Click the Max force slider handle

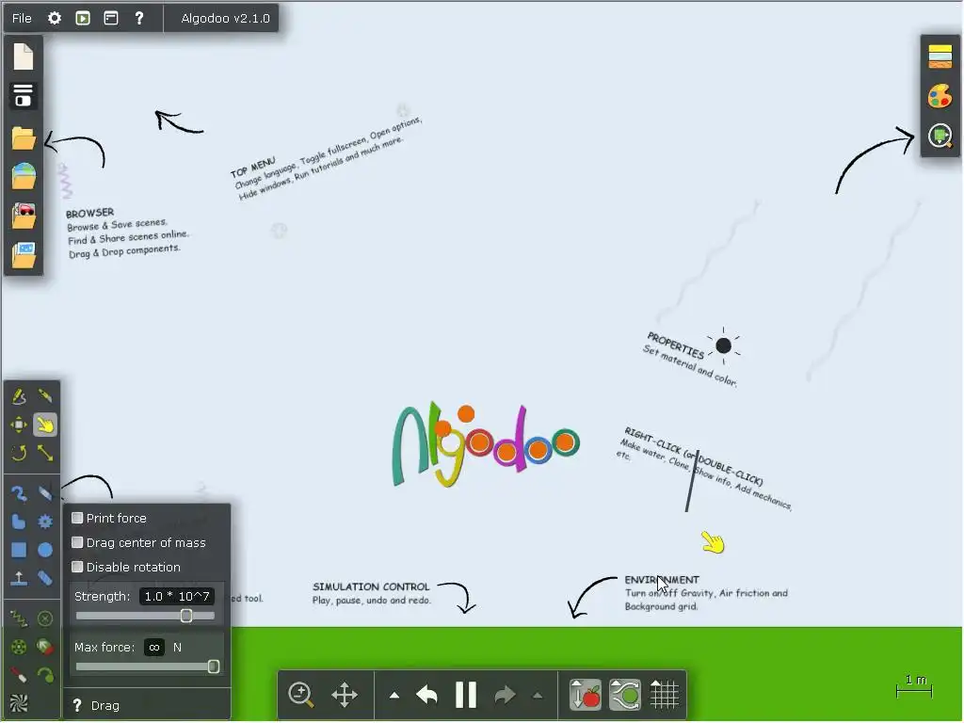coord(214,667)
